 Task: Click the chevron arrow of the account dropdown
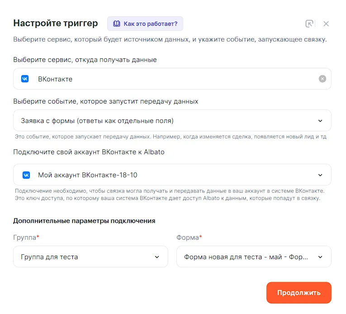320,175
